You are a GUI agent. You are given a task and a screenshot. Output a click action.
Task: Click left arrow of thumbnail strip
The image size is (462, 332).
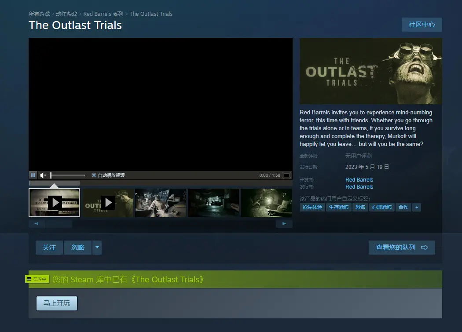[37, 223]
